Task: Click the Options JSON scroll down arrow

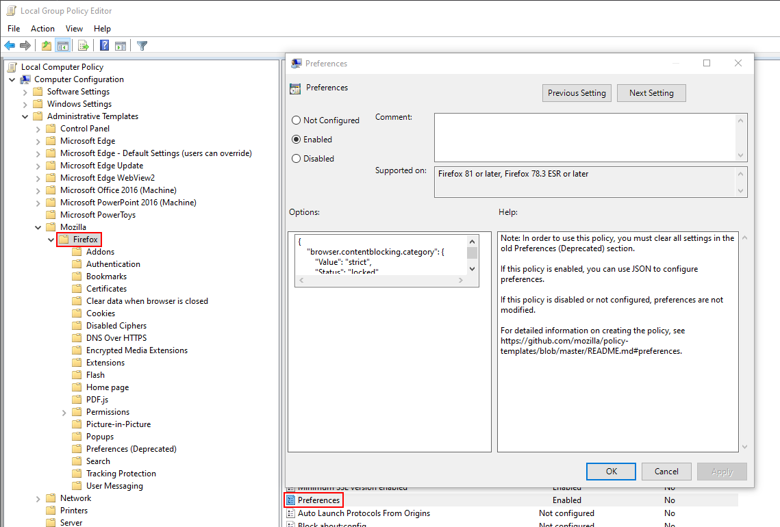Action: (472, 269)
